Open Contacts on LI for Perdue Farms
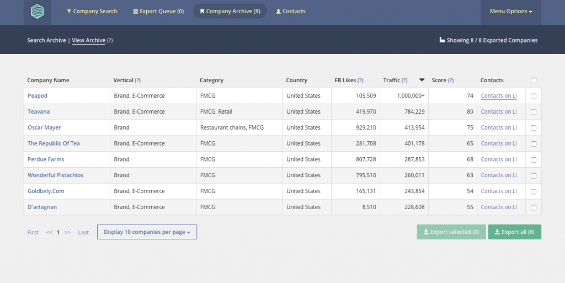Image resolution: width=565 pixels, height=283 pixels. [499, 159]
